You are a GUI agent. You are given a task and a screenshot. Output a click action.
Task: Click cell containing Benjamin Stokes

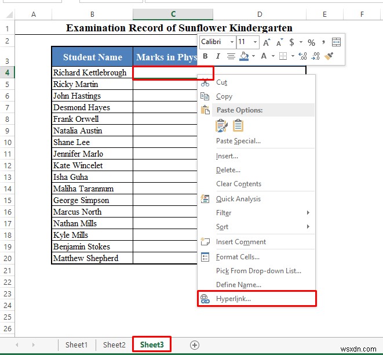click(x=92, y=247)
